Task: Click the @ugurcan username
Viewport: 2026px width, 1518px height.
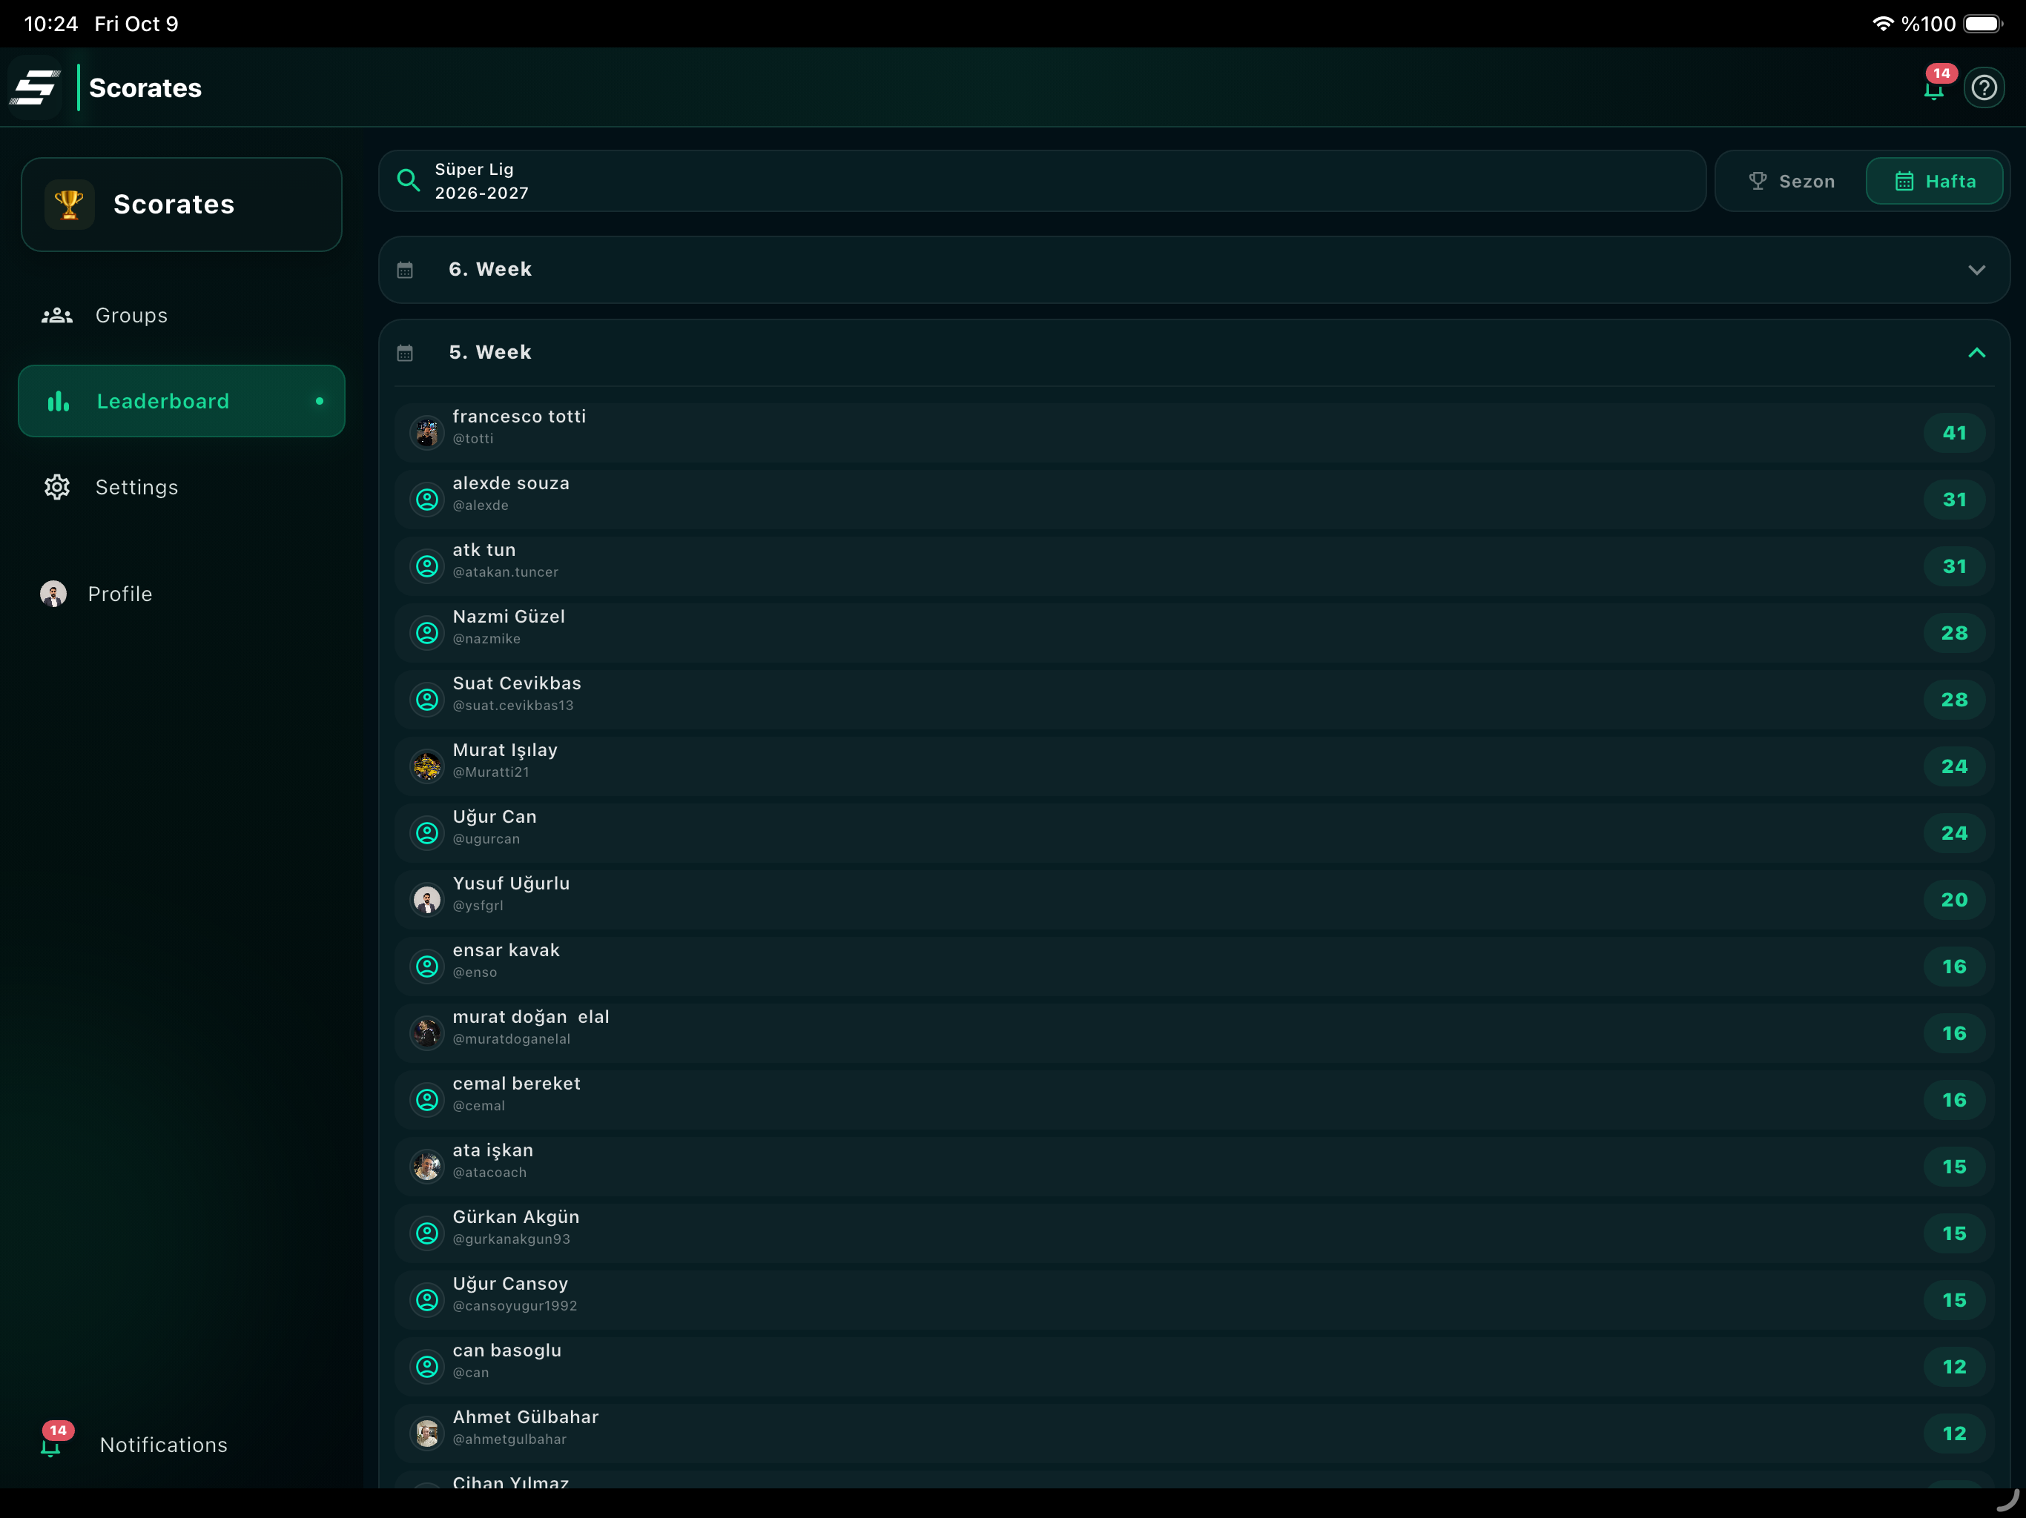Action: [486, 838]
